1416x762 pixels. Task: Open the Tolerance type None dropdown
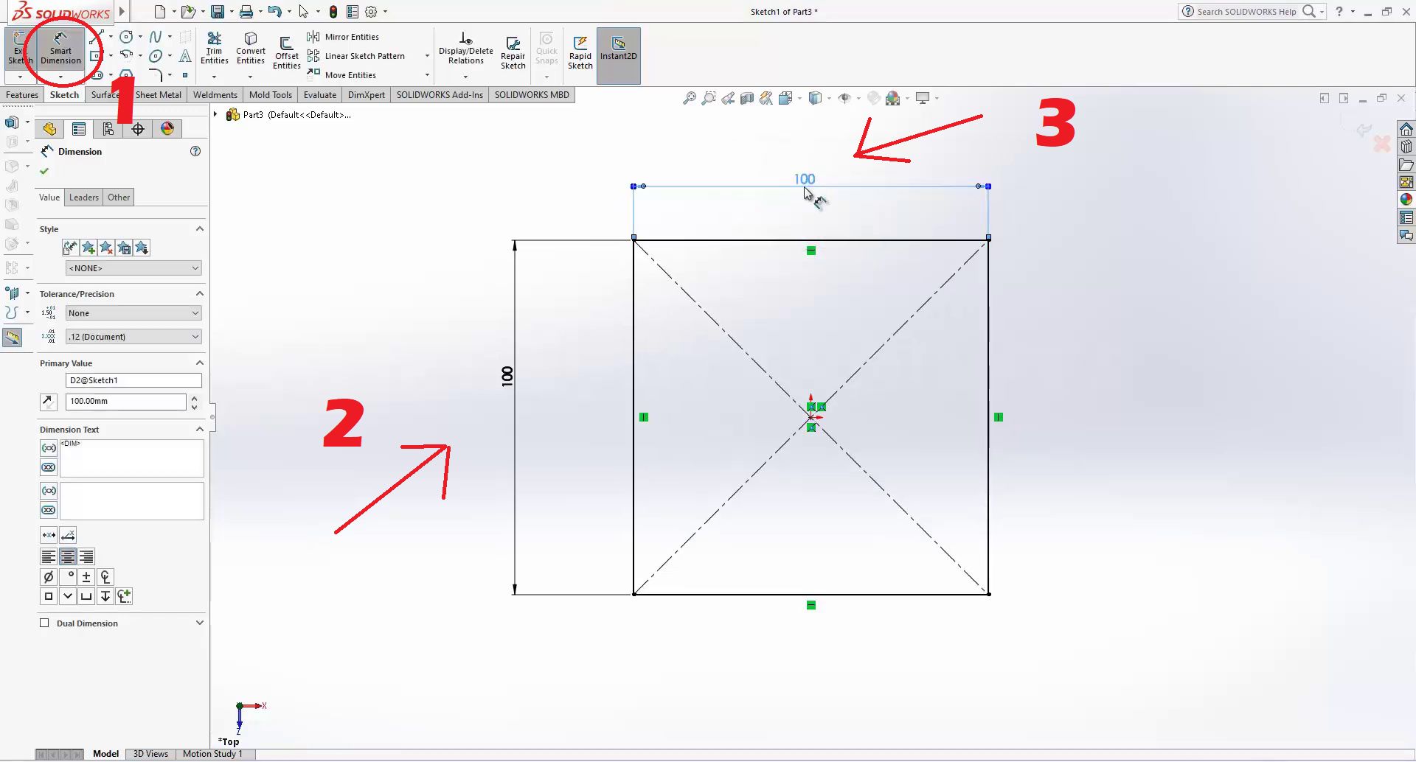[x=133, y=313]
